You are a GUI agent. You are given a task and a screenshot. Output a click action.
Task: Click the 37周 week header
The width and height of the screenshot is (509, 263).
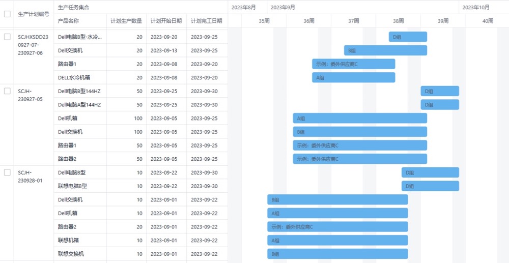pyautogui.click(x=353, y=21)
